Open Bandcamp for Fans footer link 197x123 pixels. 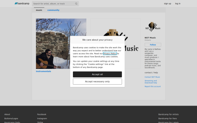point(167,118)
